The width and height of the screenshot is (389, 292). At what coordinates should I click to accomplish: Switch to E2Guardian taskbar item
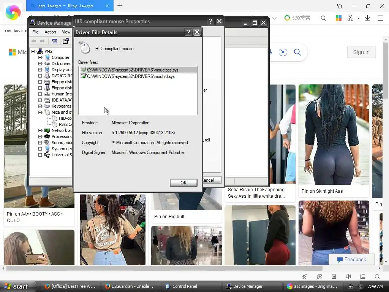[131, 286]
